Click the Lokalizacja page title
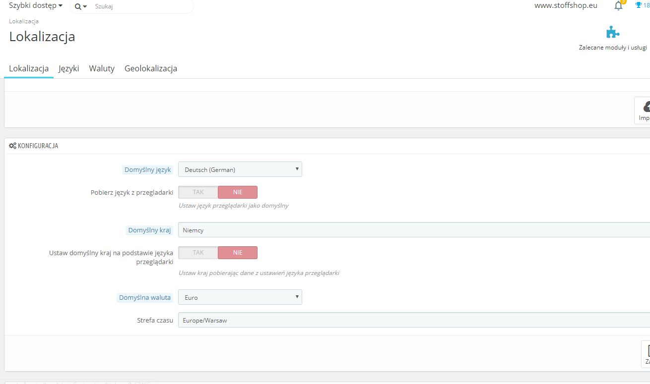 42,36
